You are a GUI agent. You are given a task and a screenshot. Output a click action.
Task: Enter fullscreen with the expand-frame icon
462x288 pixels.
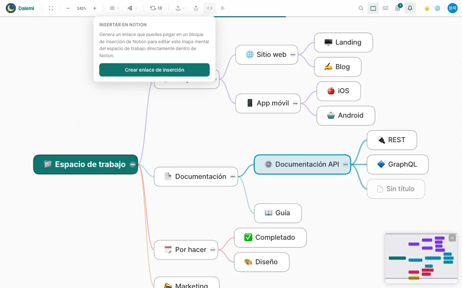(51, 8)
